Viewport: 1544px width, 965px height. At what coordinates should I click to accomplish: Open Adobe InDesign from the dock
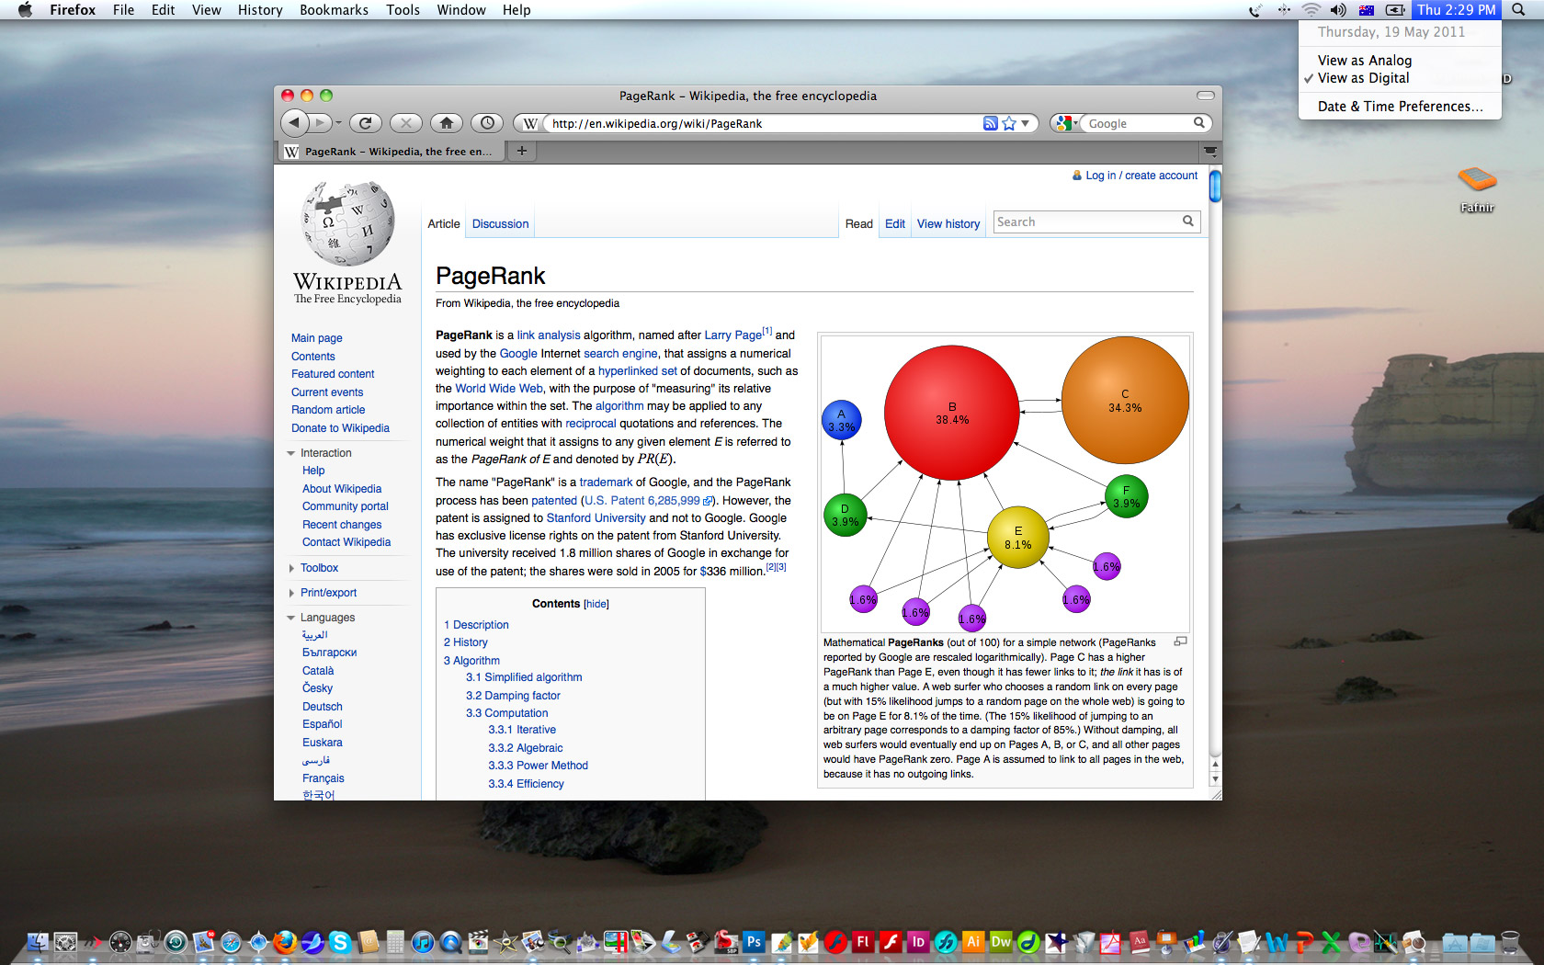(x=918, y=941)
